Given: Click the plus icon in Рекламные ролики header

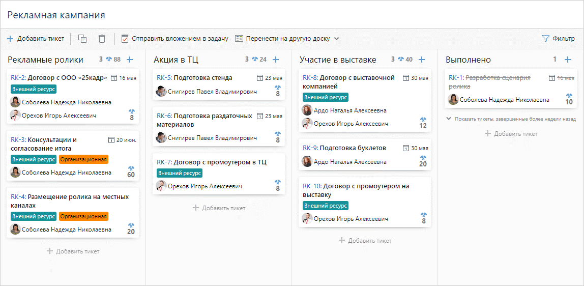Looking at the screenshot, I should tap(130, 60).
